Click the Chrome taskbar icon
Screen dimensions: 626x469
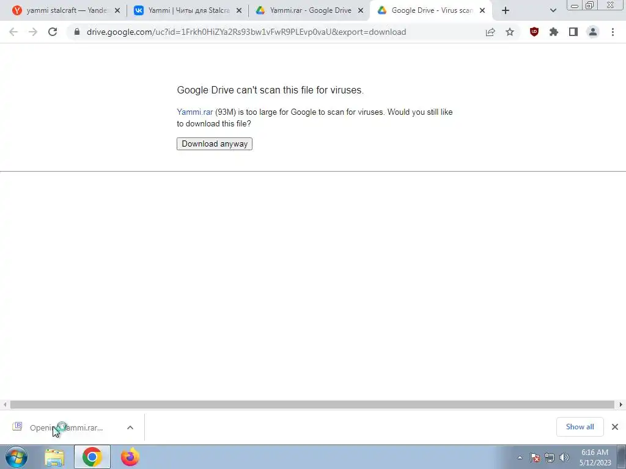click(92, 457)
